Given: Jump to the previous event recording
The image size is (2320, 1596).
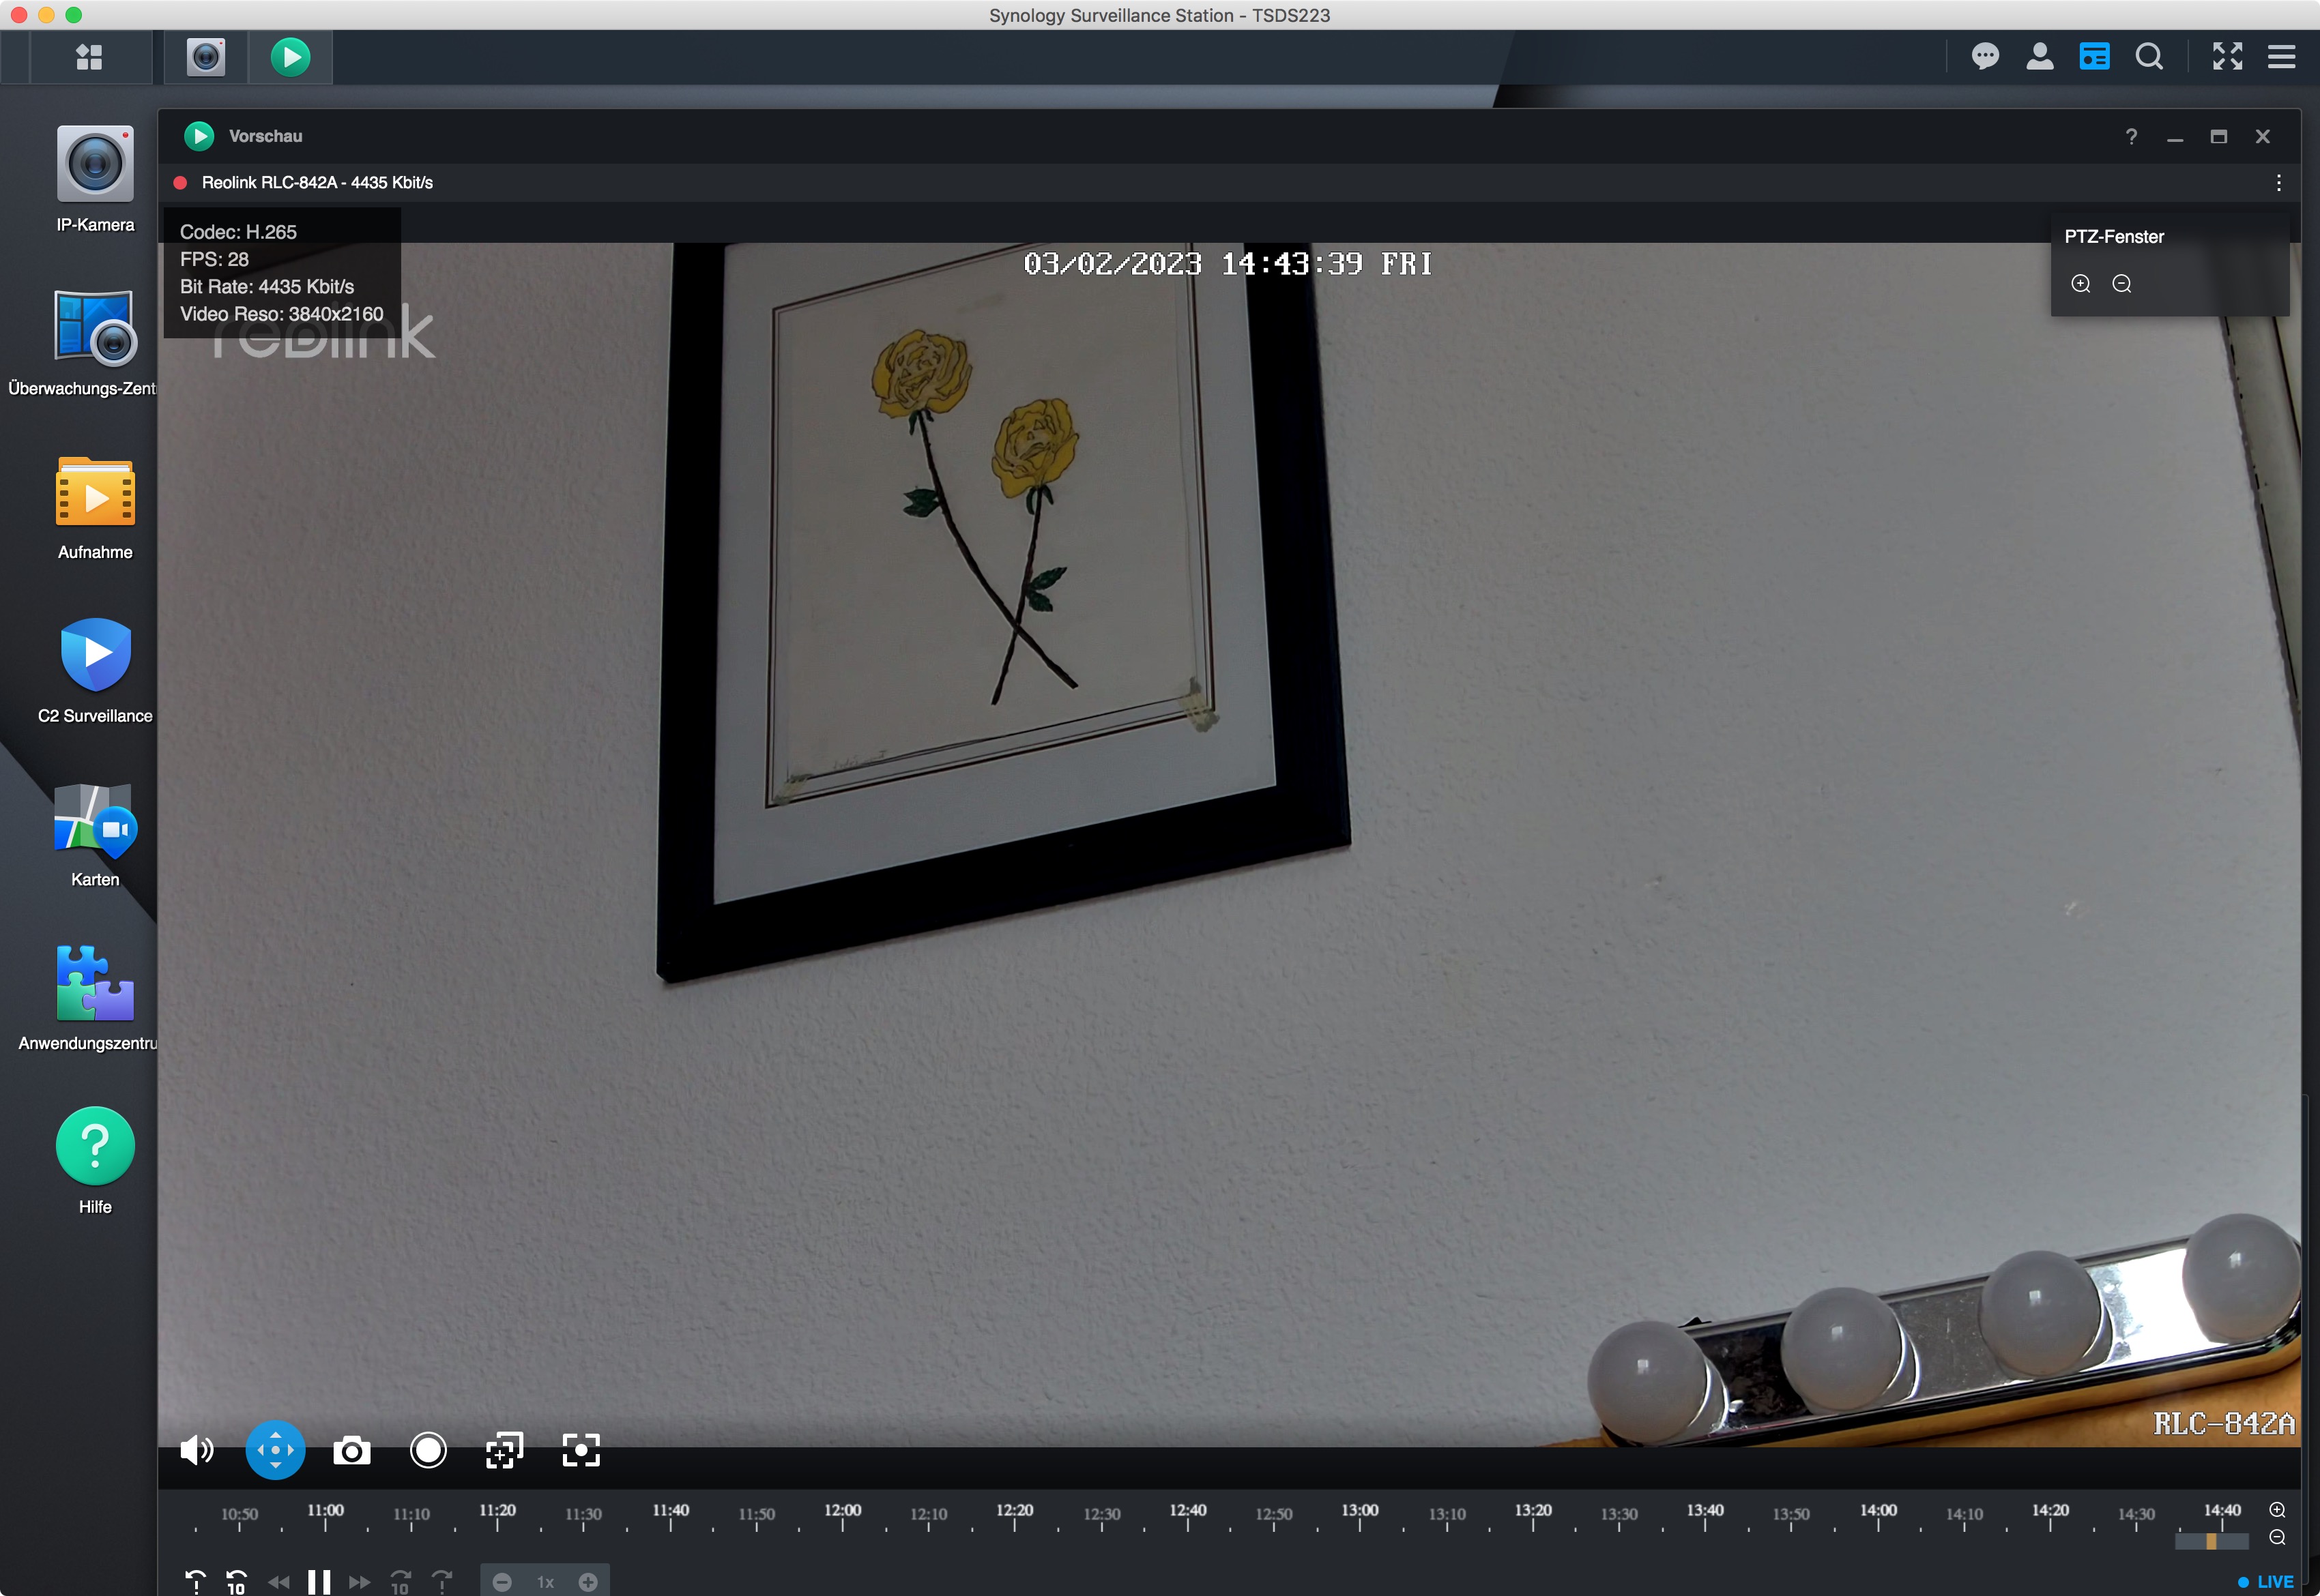Looking at the screenshot, I should coord(196,1582).
